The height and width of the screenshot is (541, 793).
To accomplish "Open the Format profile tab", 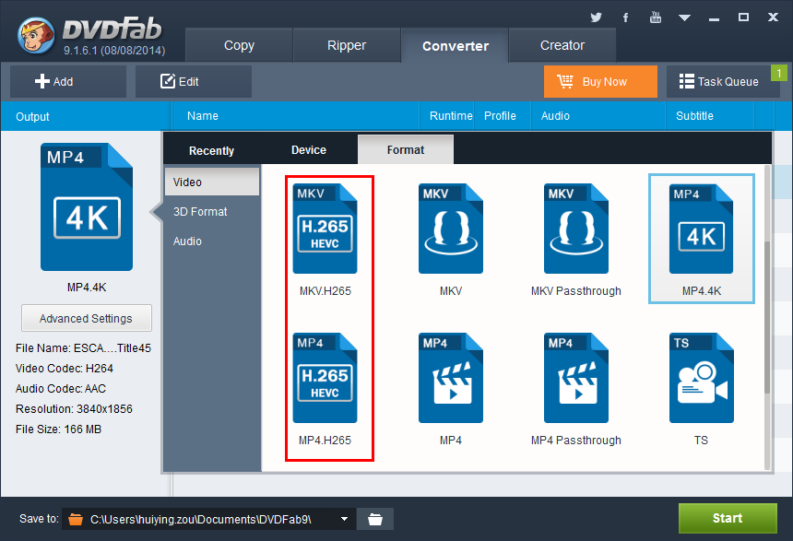I will [406, 149].
